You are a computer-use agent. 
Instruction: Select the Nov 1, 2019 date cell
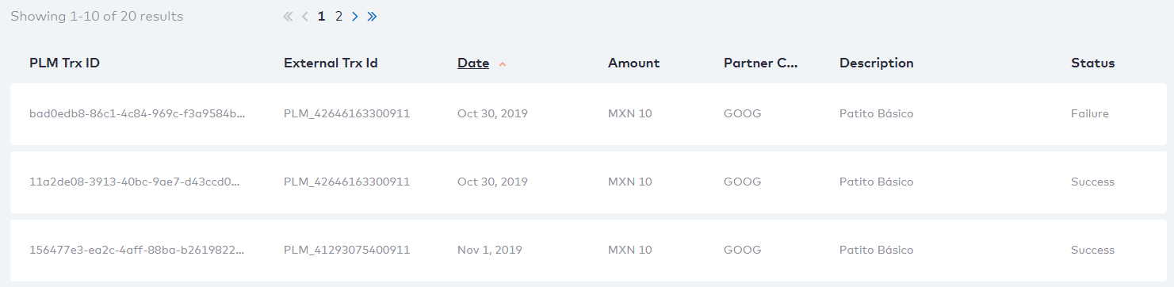(x=490, y=251)
